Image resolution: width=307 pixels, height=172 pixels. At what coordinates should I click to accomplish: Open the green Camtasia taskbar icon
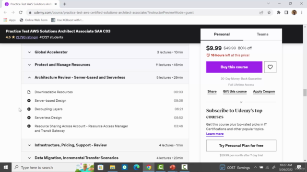[160, 167]
